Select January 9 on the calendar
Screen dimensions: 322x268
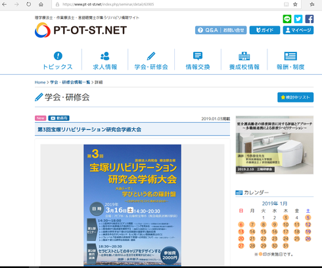click(x=275, y=225)
